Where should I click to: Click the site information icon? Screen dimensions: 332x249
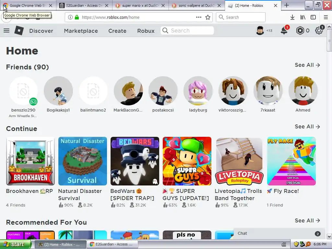click(70, 18)
